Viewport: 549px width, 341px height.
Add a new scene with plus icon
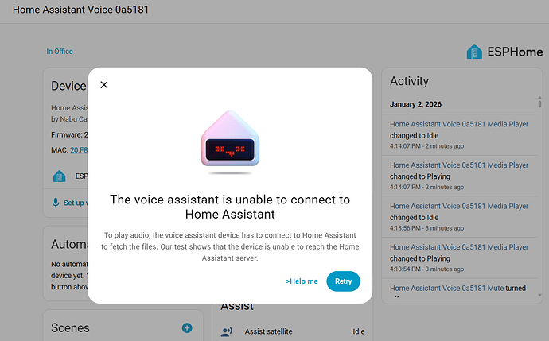coord(187,327)
